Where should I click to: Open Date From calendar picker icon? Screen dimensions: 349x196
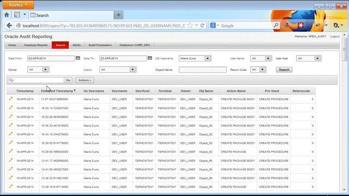click(77, 58)
